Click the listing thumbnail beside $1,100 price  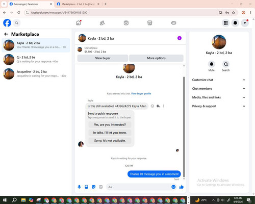(80, 49)
